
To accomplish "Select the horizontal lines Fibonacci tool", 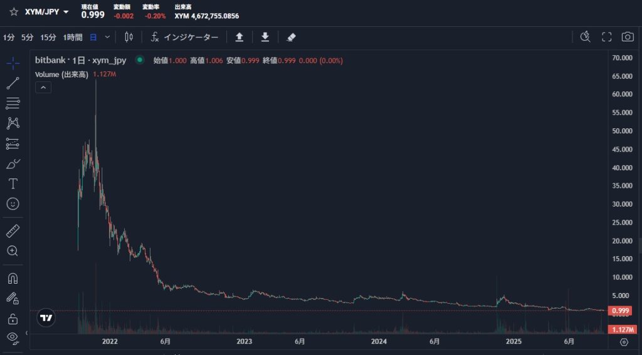I will 13,103.
